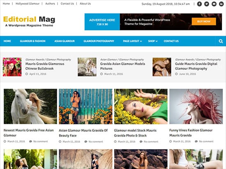Expand the Shop dropdown menu
This screenshot has height=169, width=226.
pyautogui.click(x=152, y=41)
